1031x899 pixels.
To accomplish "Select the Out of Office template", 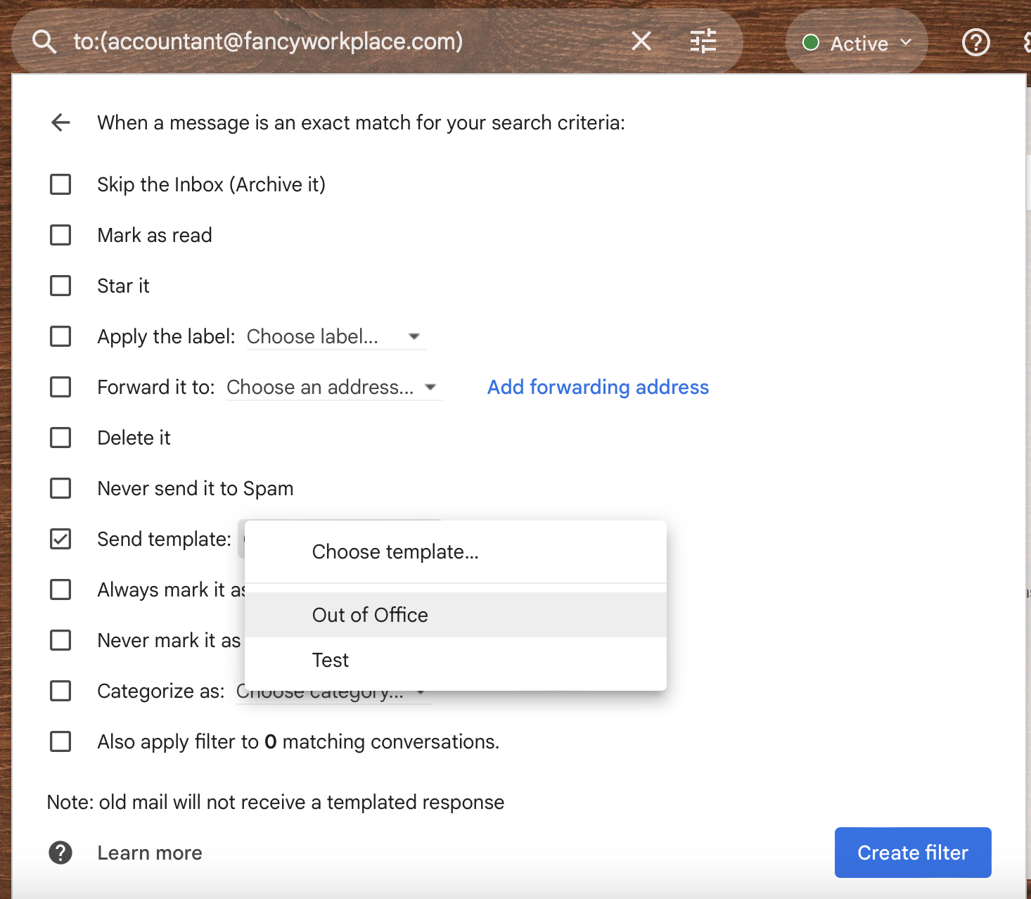I will pyautogui.click(x=370, y=615).
